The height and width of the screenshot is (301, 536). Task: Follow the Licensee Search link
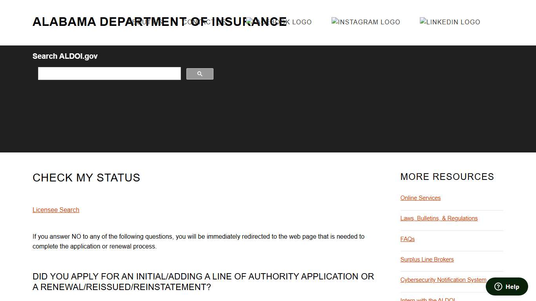click(x=56, y=210)
